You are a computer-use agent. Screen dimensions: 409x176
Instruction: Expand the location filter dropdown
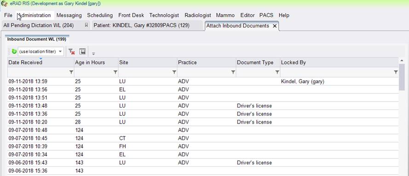tap(60, 51)
